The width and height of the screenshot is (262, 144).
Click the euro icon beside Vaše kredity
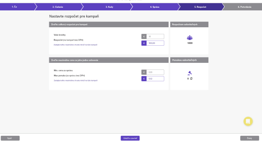click(144, 36)
